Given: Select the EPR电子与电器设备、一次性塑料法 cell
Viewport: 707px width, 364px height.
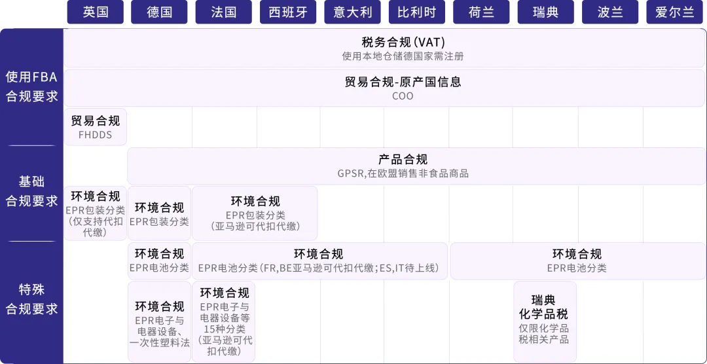Looking at the screenshot, I should coord(159,322).
